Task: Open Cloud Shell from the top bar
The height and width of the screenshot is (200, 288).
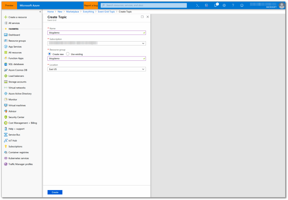Action: (198, 5)
